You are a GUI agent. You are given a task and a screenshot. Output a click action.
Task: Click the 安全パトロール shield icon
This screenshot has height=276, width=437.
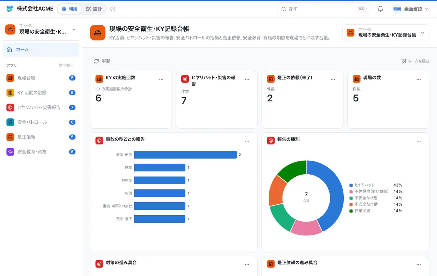(x=10, y=122)
